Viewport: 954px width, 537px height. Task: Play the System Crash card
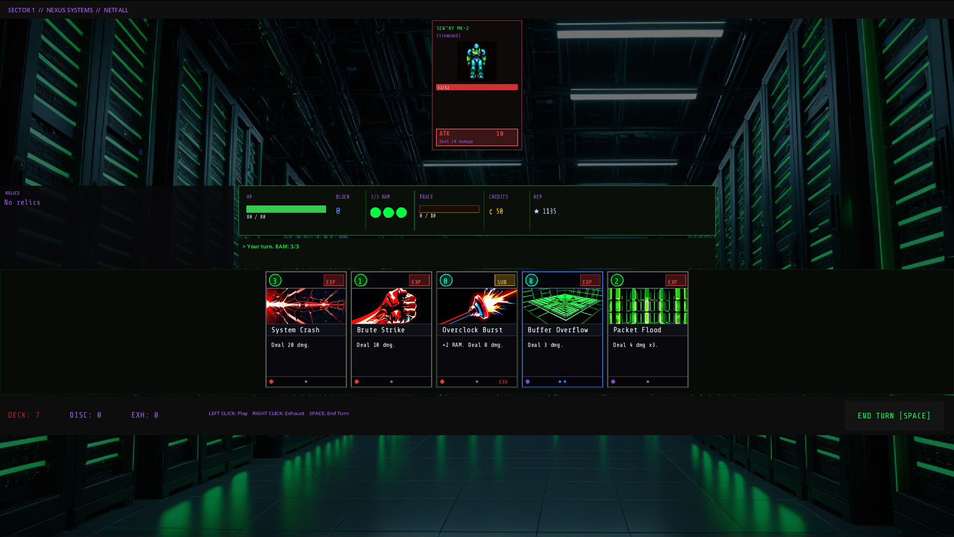coord(306,330)
